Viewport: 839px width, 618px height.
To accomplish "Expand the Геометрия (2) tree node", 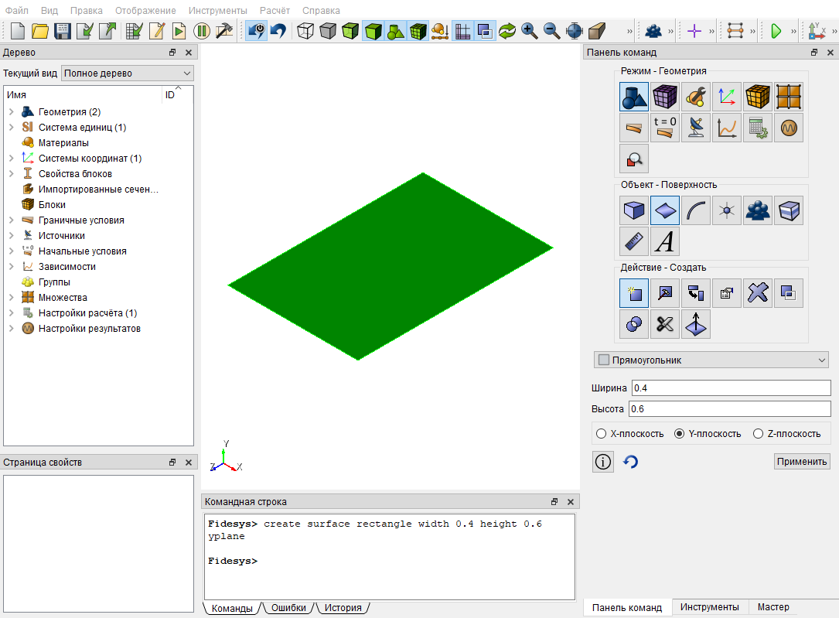I will coord(12,112).
